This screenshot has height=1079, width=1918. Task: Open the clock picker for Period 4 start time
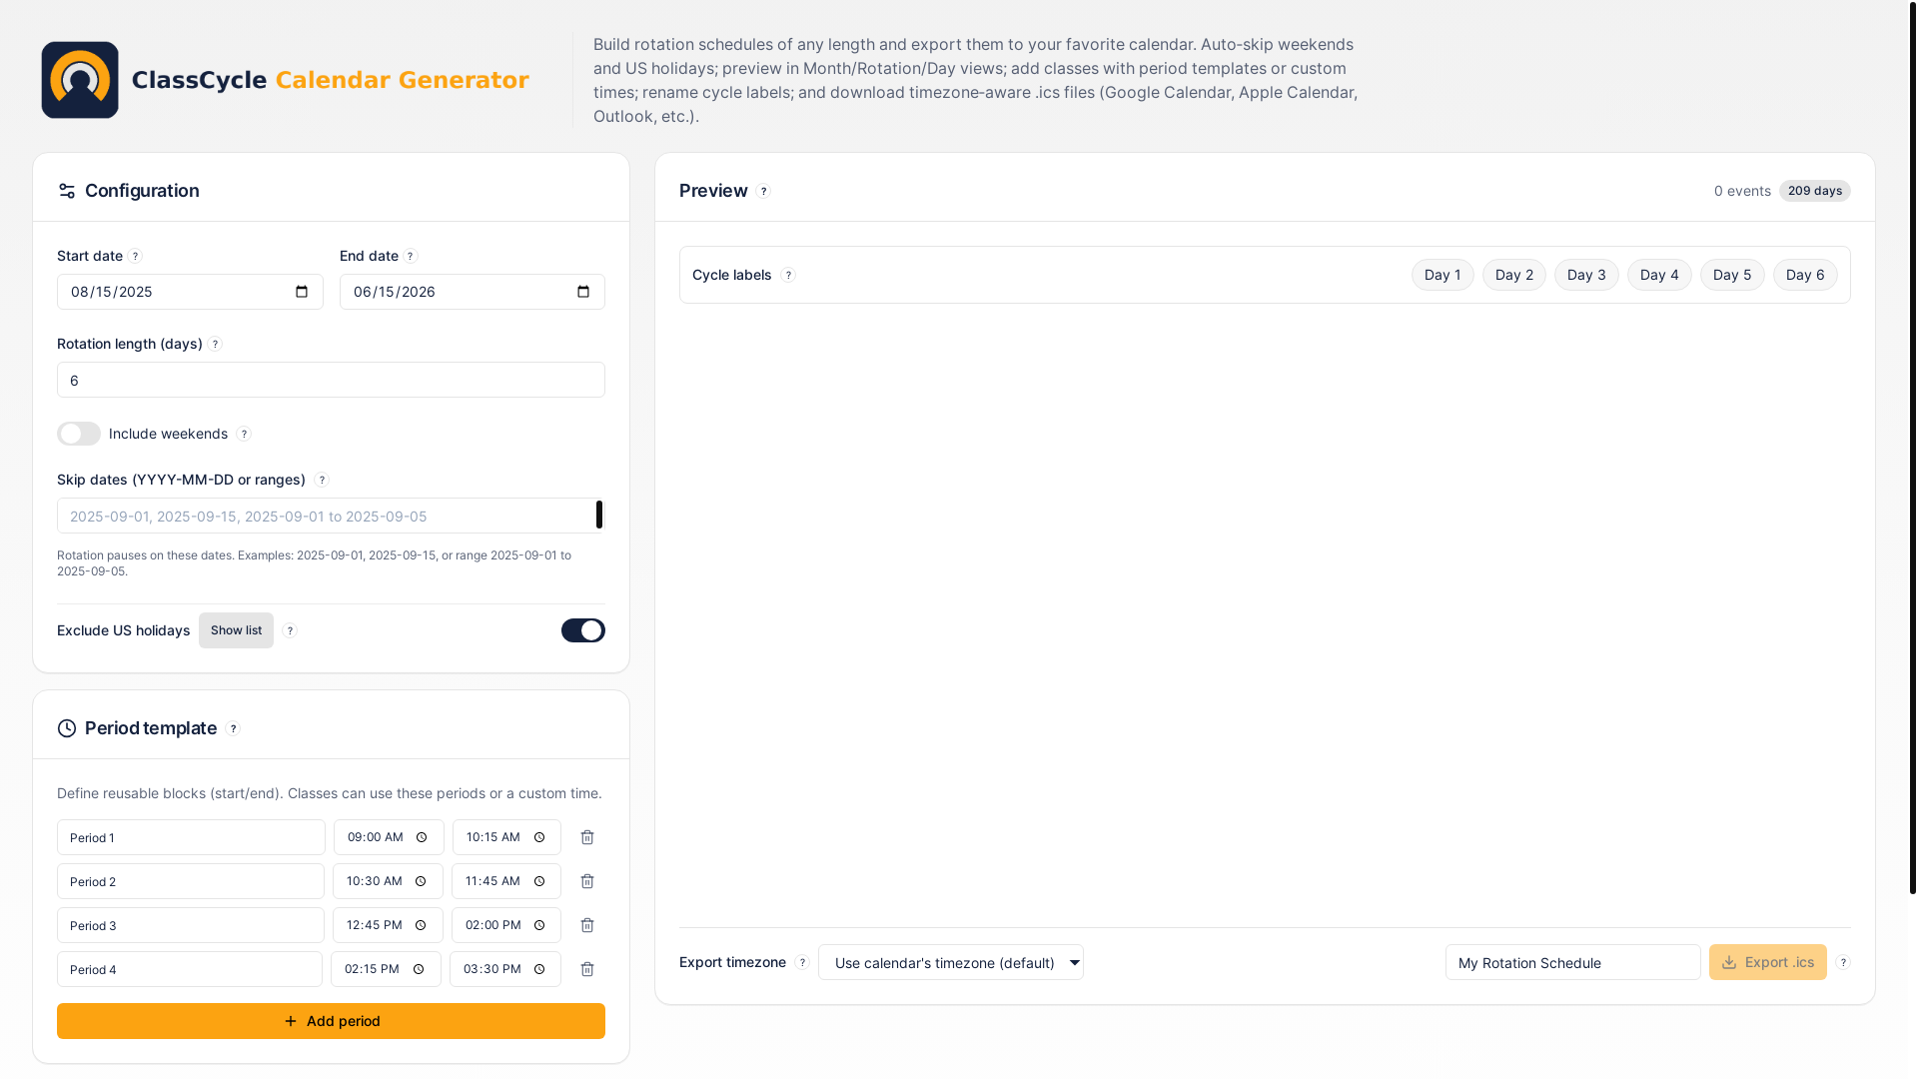(x=419, y=969)
